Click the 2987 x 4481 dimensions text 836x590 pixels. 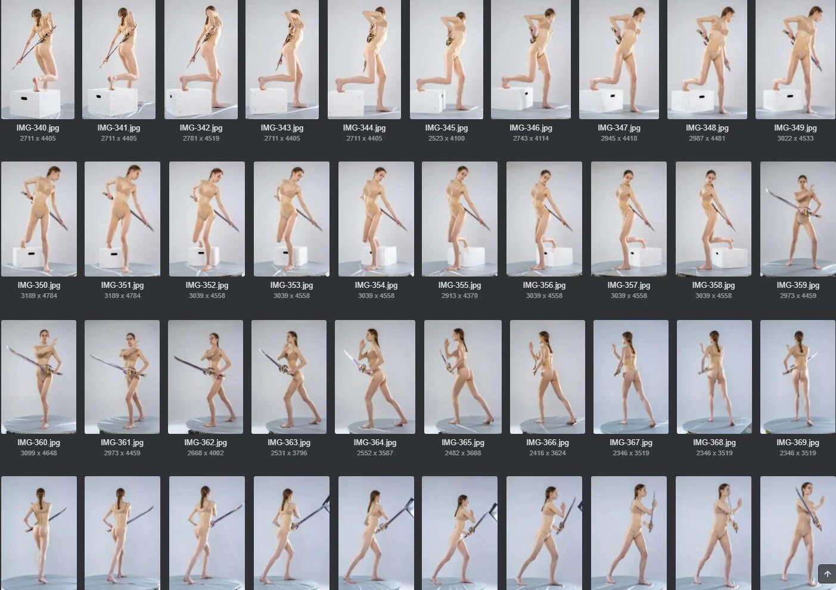[707, 138]
